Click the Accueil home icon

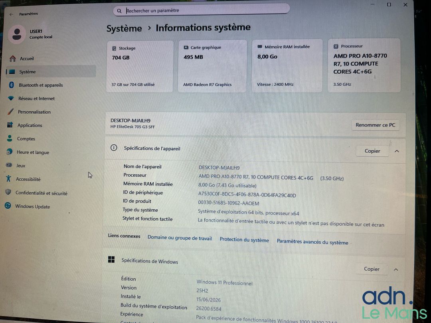[12, 59]
